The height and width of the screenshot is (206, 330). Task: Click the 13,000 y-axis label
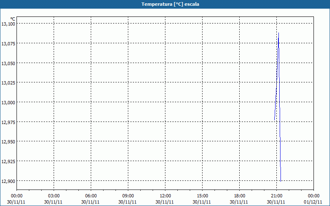pos(8,103)
